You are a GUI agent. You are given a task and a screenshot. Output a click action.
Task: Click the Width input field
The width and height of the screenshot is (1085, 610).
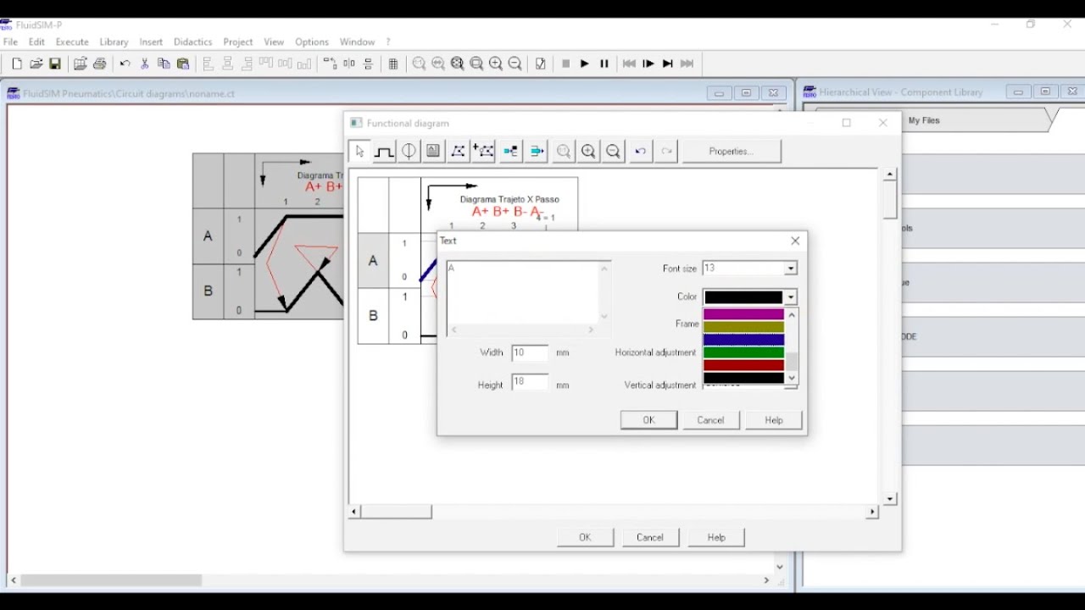click(531, 352)
